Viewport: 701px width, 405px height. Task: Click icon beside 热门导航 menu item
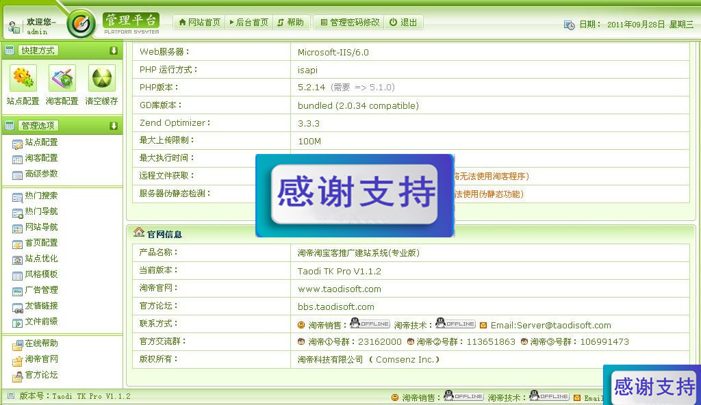click(x=17, y=213)
